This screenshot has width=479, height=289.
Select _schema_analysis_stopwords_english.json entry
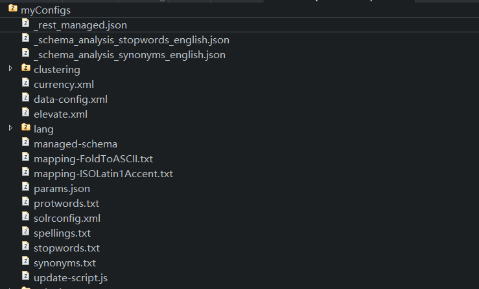[x=132, y=40]
